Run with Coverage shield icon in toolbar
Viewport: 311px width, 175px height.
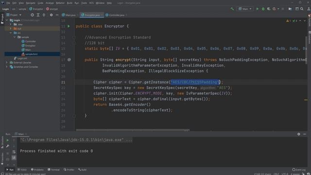pos(269,9)
